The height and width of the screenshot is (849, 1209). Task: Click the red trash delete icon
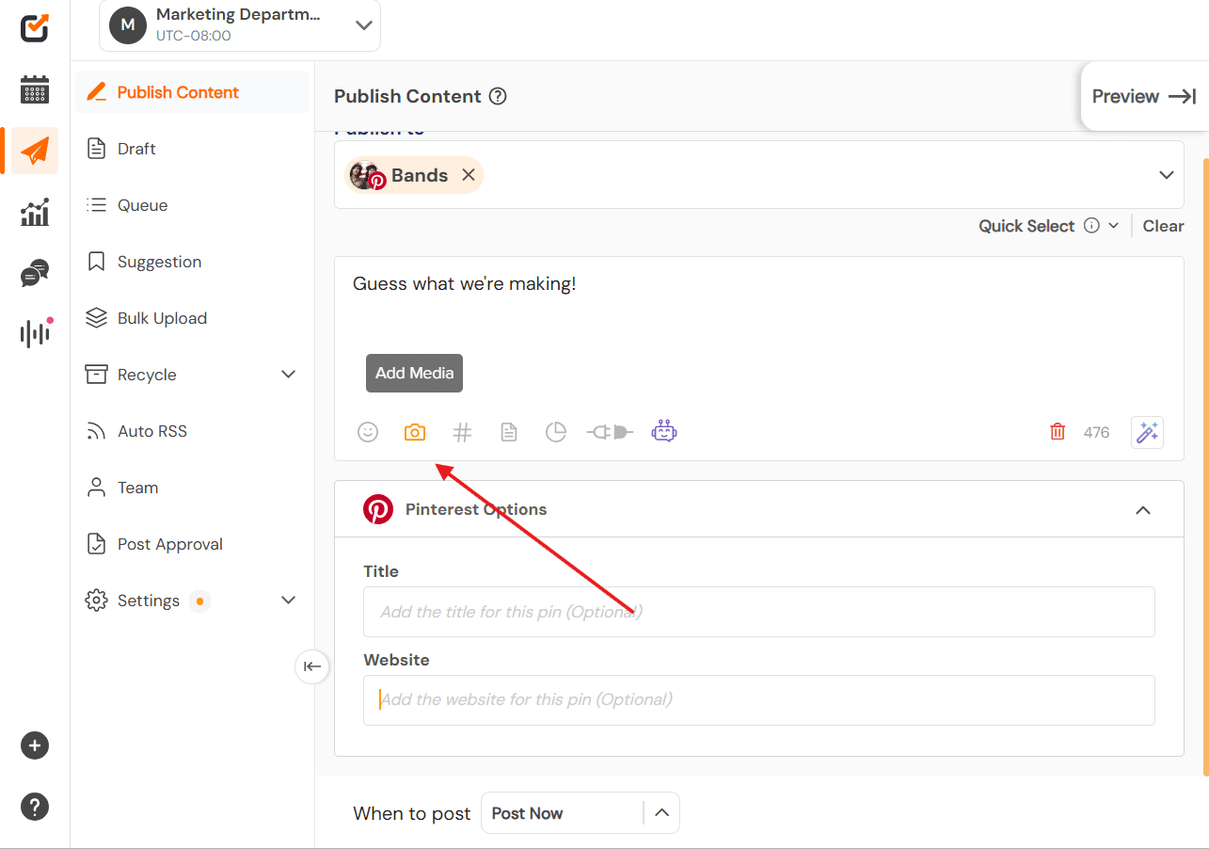1058,432
